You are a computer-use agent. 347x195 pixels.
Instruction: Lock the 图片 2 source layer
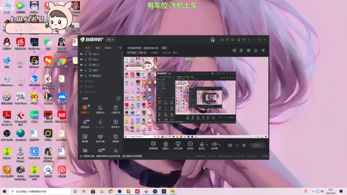click(x=85, y=65)
